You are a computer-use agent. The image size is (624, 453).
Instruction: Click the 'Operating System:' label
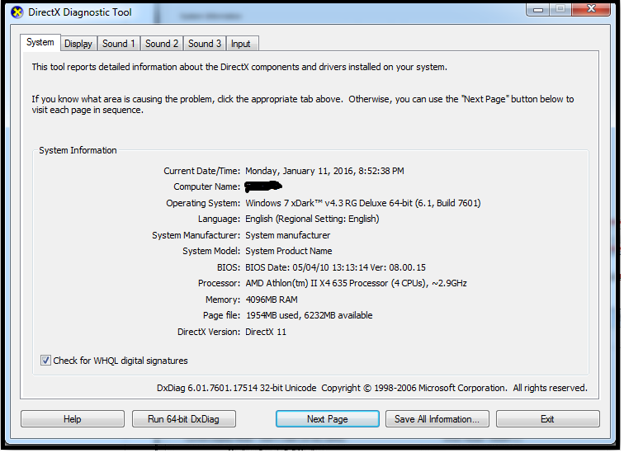click(203, 203)
